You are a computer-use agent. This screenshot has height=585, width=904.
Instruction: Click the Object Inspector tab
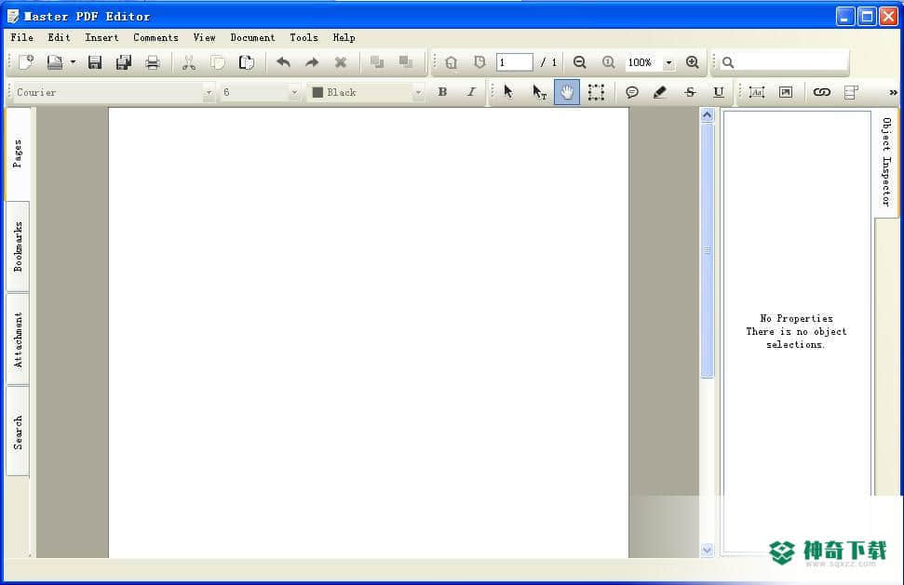pyautogui.click(x=886, y=163)
